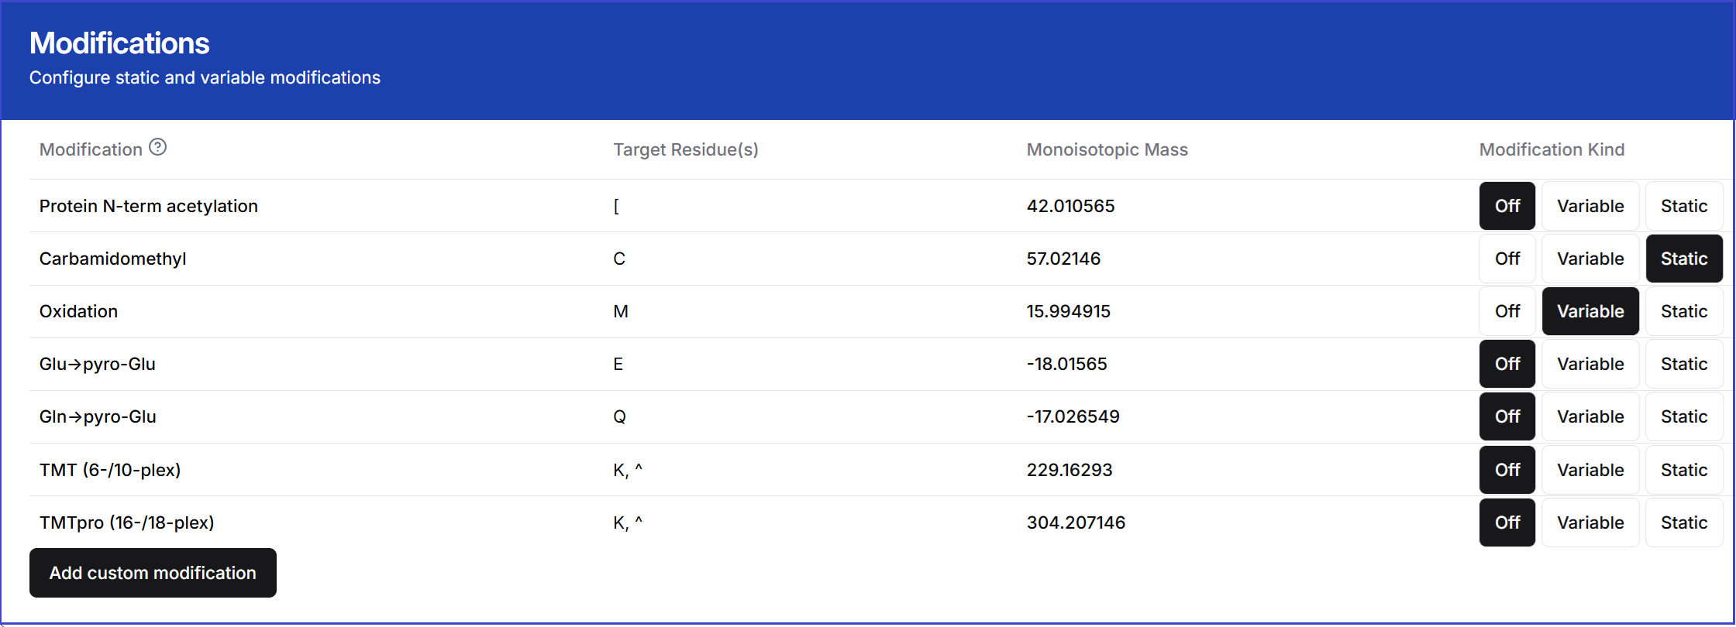Image resolution: width=1736 pixels, height=627 pixels.
Task: Turn Carbamidomethyl modification Off
Action: (1507, 259)
